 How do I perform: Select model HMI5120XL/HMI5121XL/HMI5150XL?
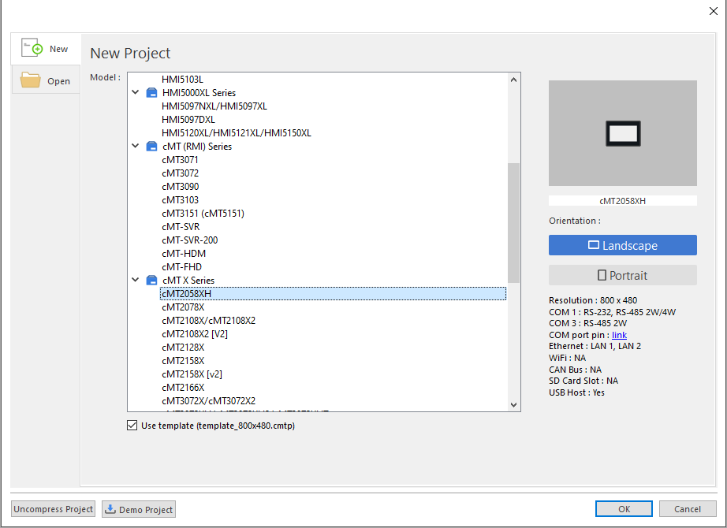(236, 133)
